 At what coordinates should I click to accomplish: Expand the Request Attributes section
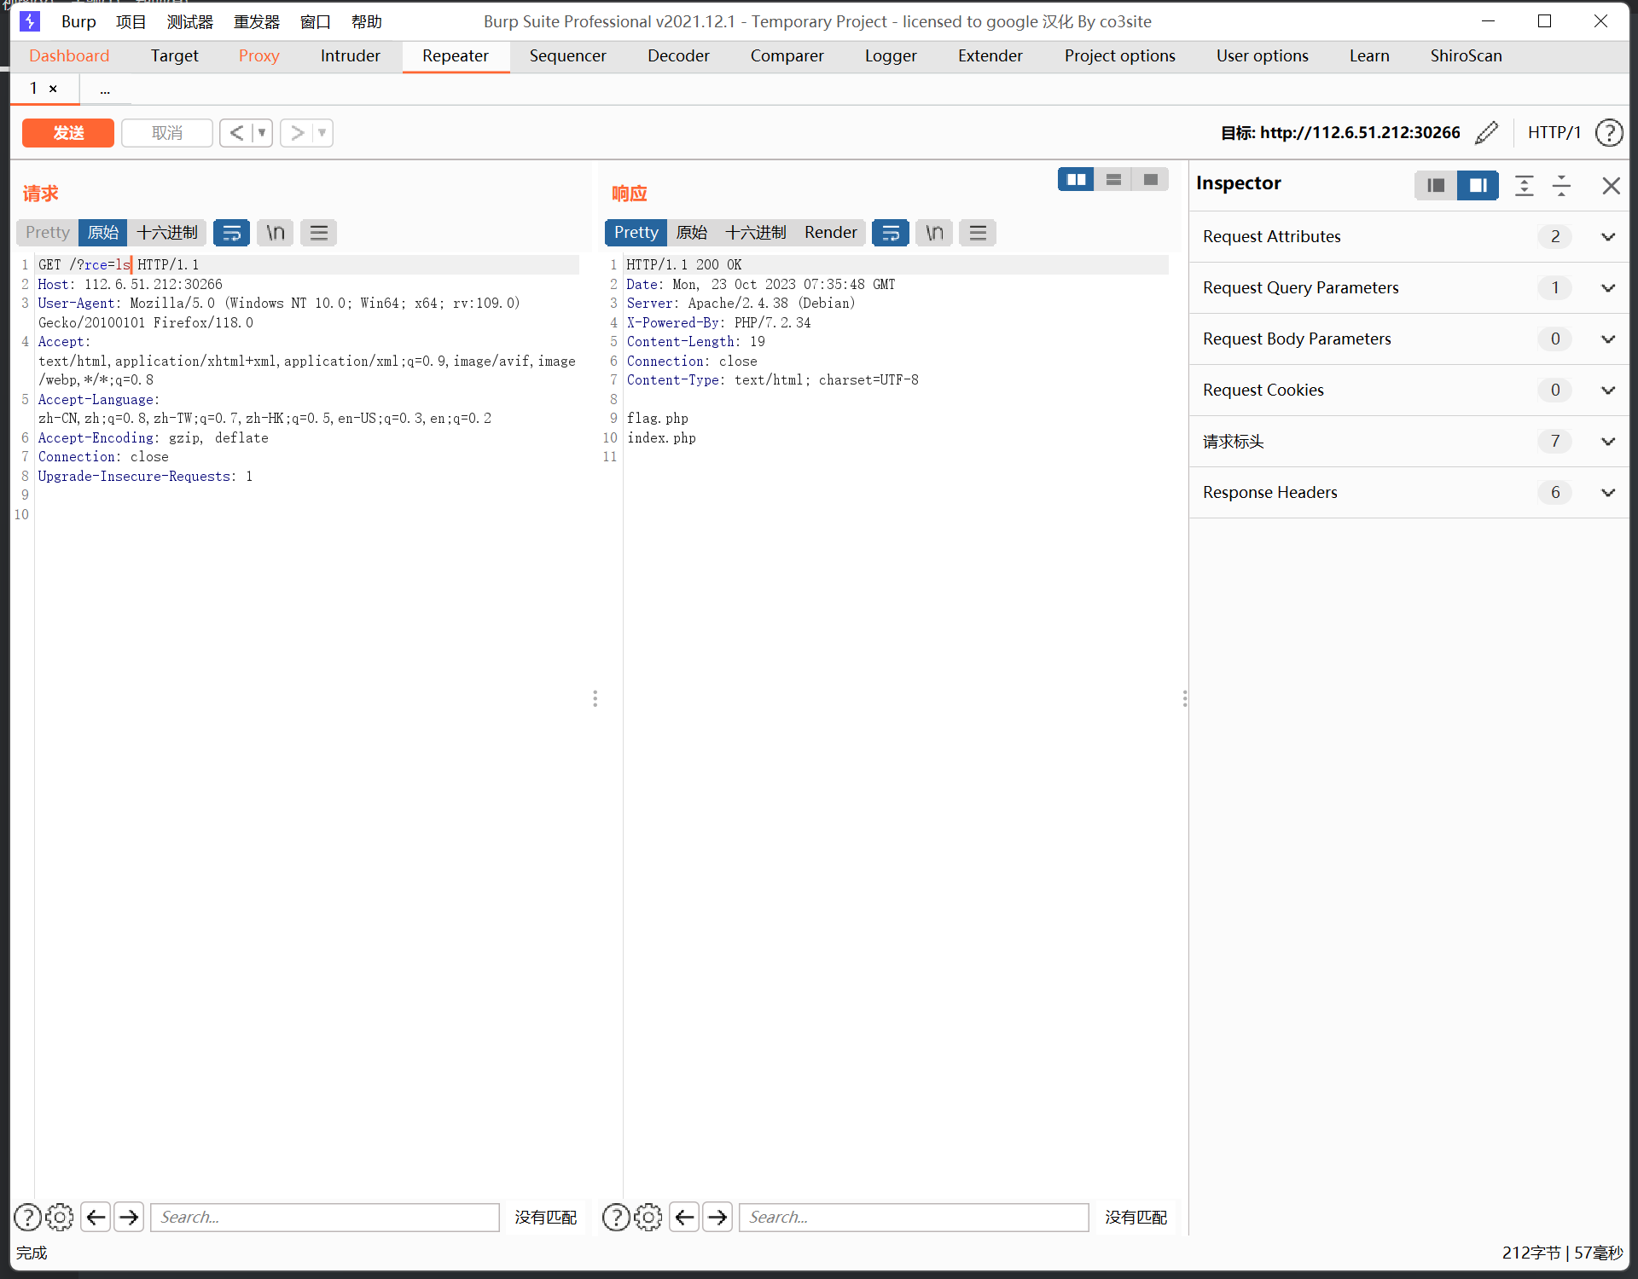pos(1607,235)
